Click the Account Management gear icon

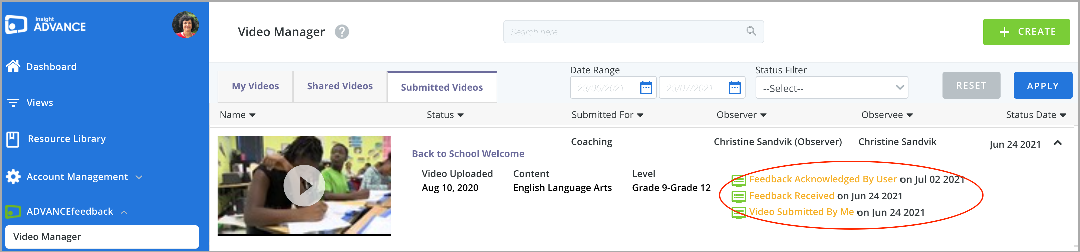(13, 177)
